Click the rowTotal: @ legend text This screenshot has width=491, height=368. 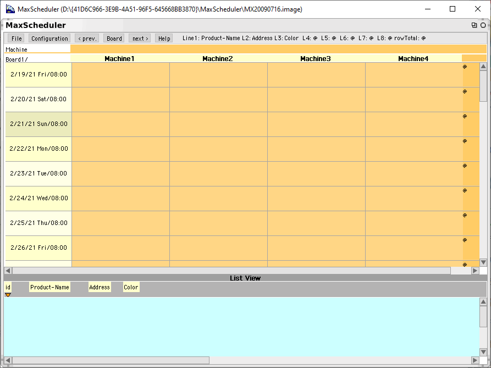point(410,38)
